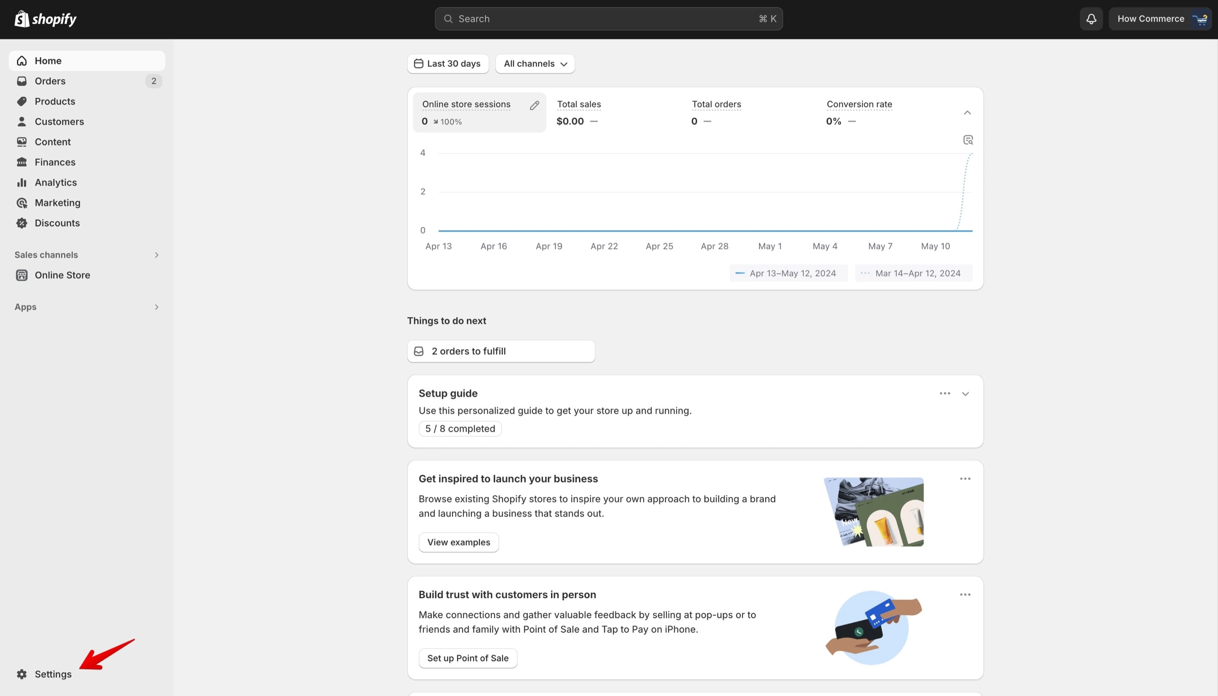Click the Shopify logo

coord(45,19)
